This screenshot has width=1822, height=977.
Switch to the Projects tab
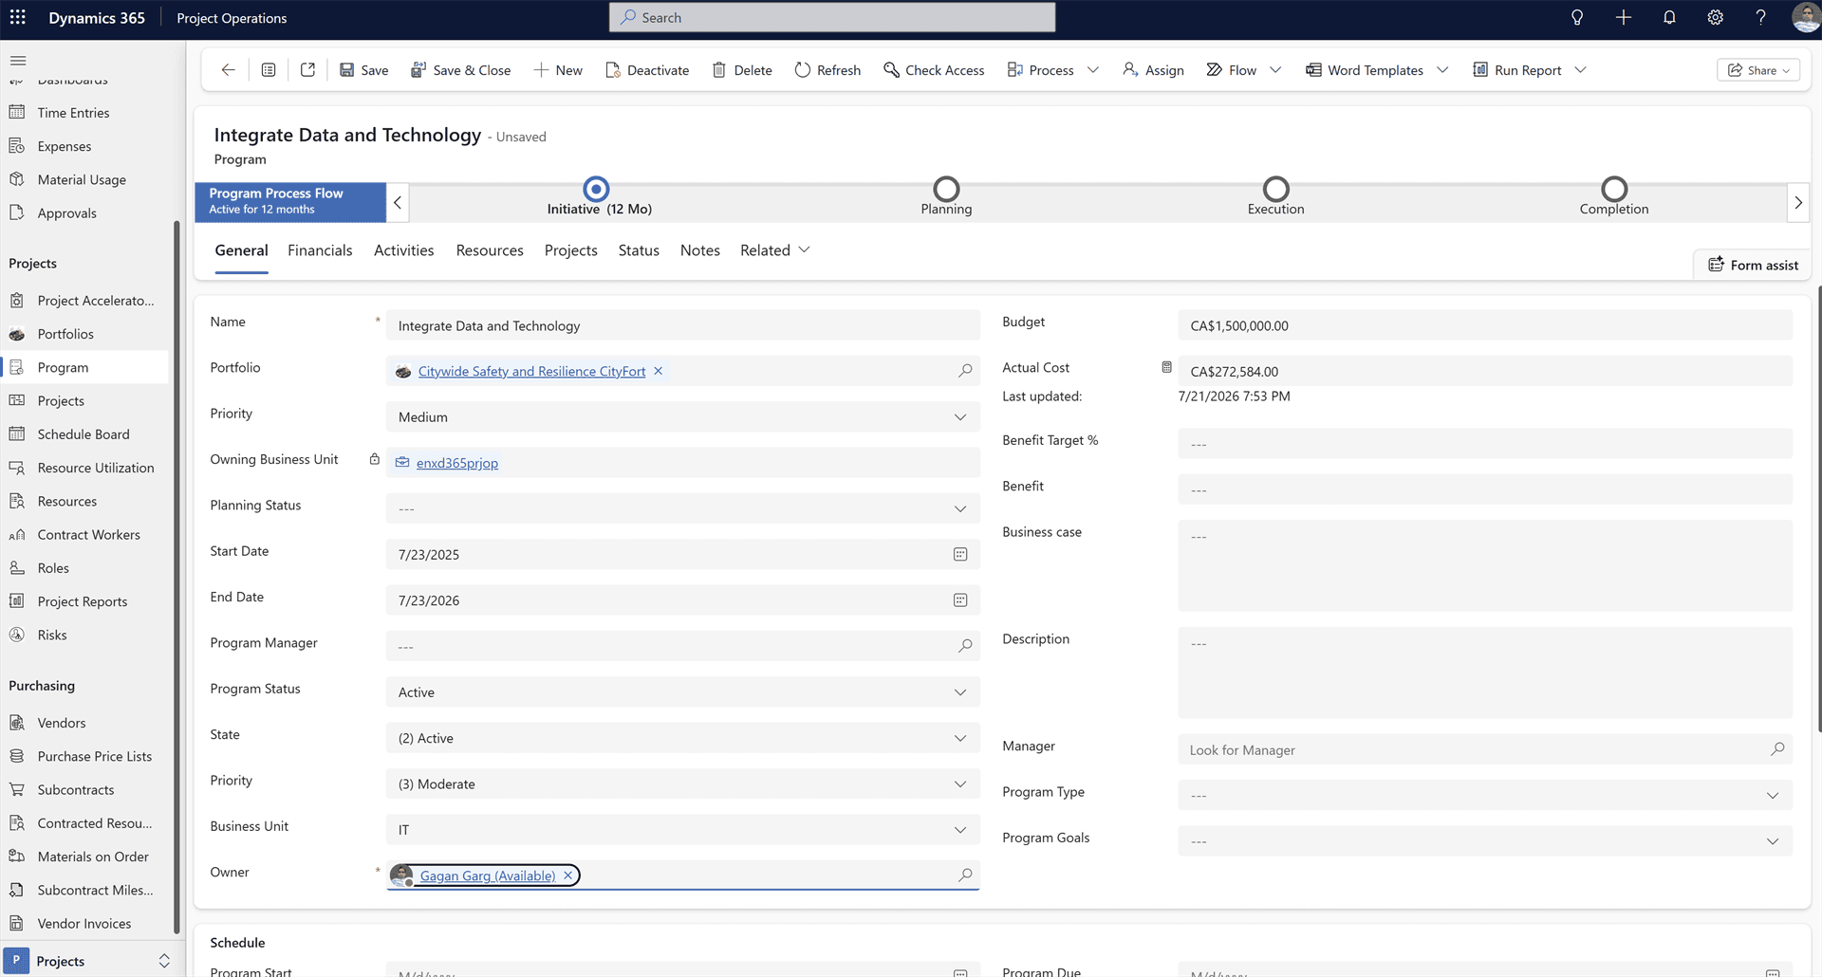pos(570,250)
